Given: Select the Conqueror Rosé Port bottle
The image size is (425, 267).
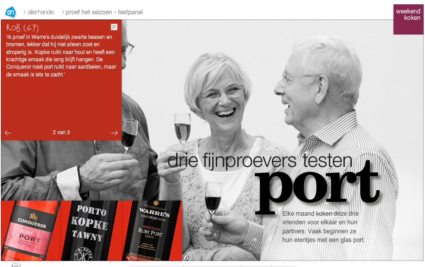Looking at the screenshot, I should click(x=31, y=231).
